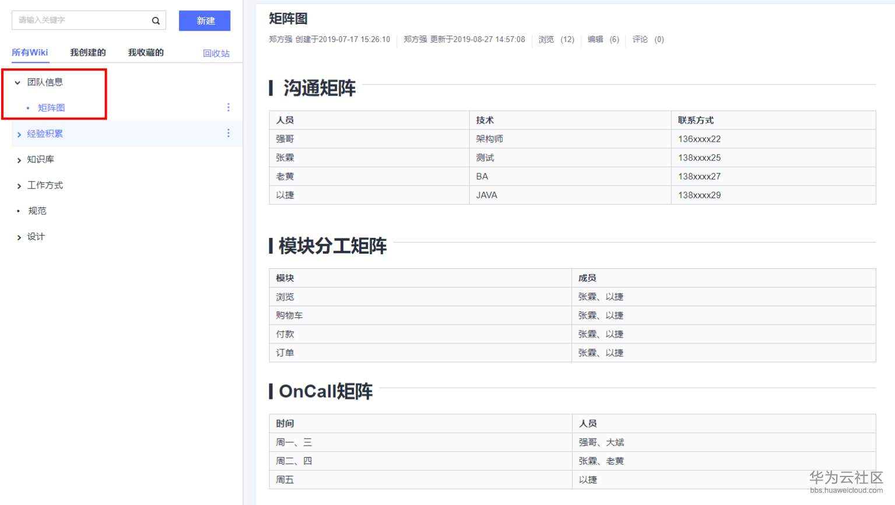Click the 沟通矩阵 section heading
Image resolution: width=895 pixels, height=505 pixels.
[320, 88]
